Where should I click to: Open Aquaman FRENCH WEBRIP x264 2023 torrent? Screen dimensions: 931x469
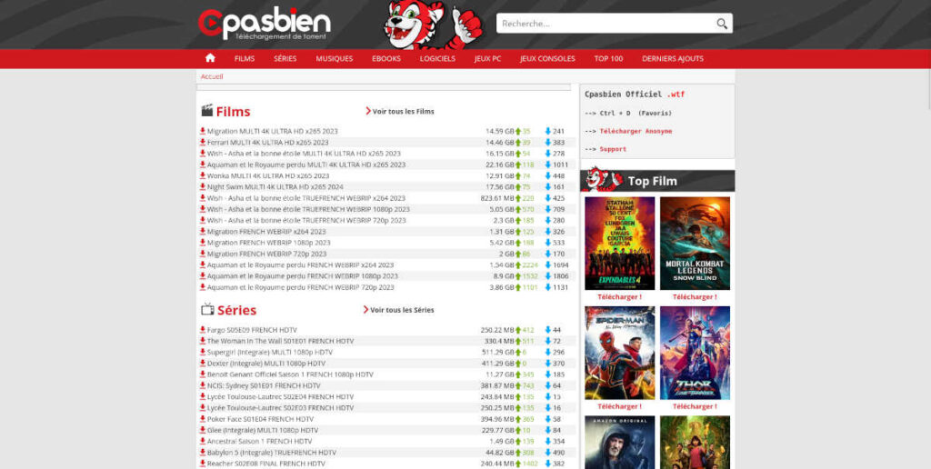300,264
